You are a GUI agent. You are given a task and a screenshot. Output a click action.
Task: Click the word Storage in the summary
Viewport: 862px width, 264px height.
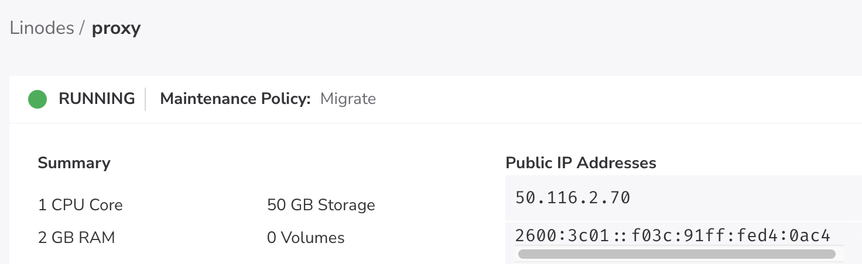[347, 205]
